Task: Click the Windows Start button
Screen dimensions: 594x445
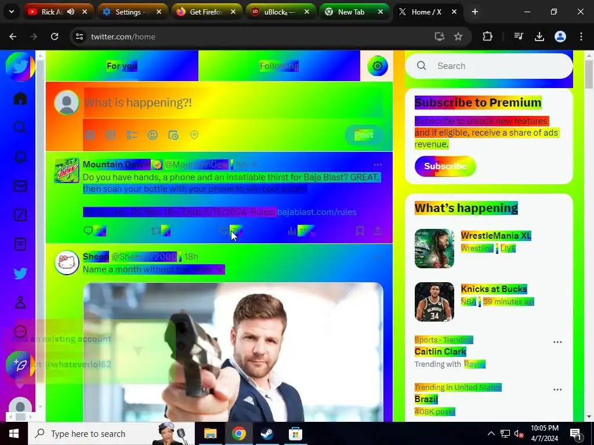Action: (14, 433)
